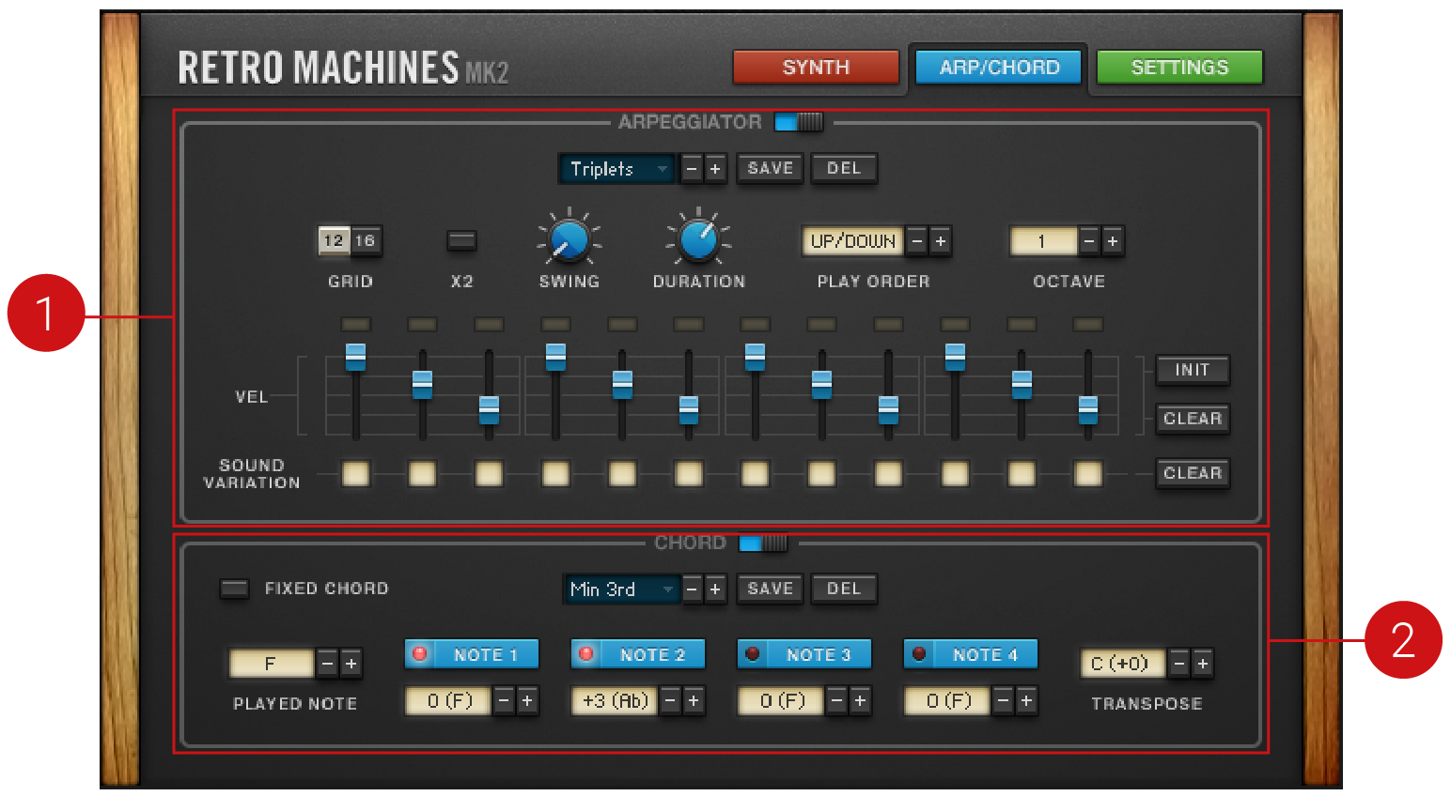
Task: Enable the Fixed Chord checkbox
Action: (234, 589)
